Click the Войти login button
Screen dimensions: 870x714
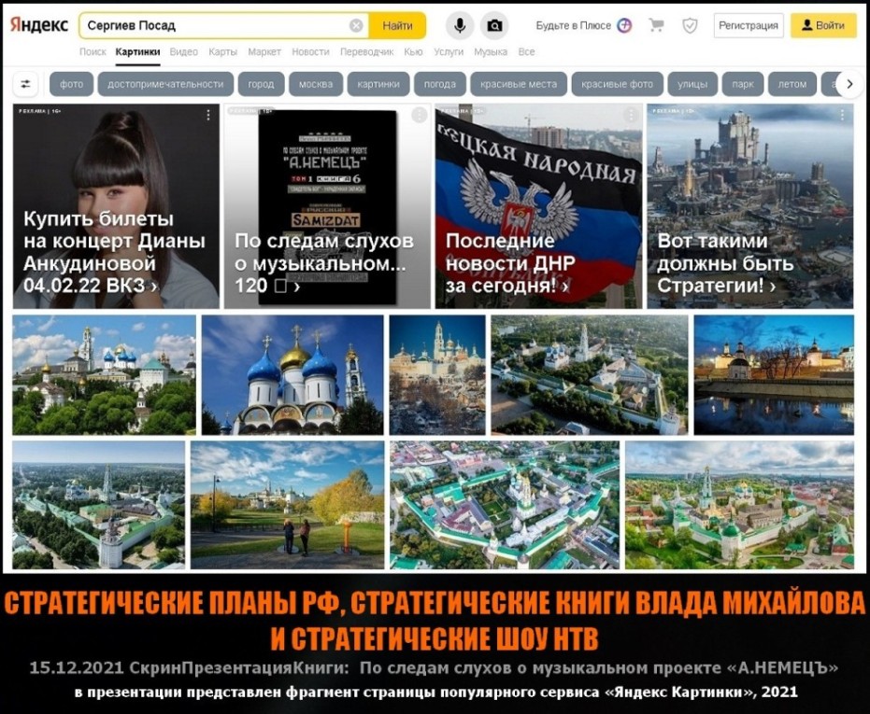823,25
